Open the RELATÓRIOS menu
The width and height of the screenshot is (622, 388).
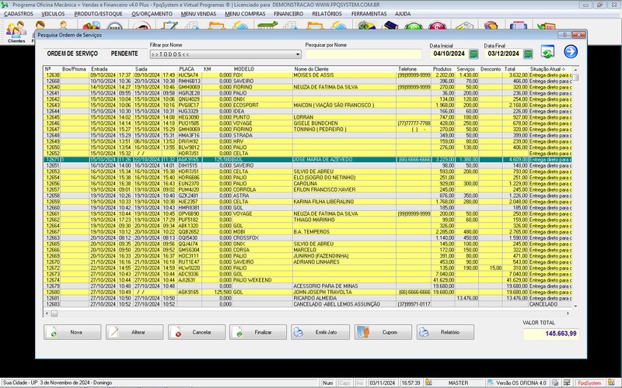(x=327, y=14)
